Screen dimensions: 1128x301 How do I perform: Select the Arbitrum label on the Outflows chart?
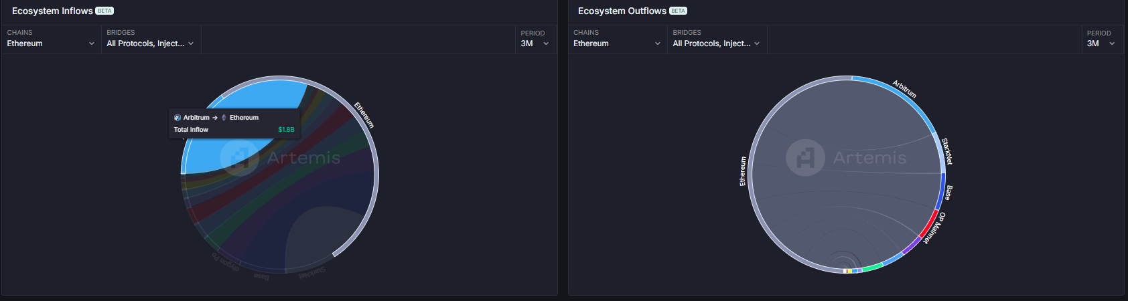pyautogui.click(x=904, y=89)
